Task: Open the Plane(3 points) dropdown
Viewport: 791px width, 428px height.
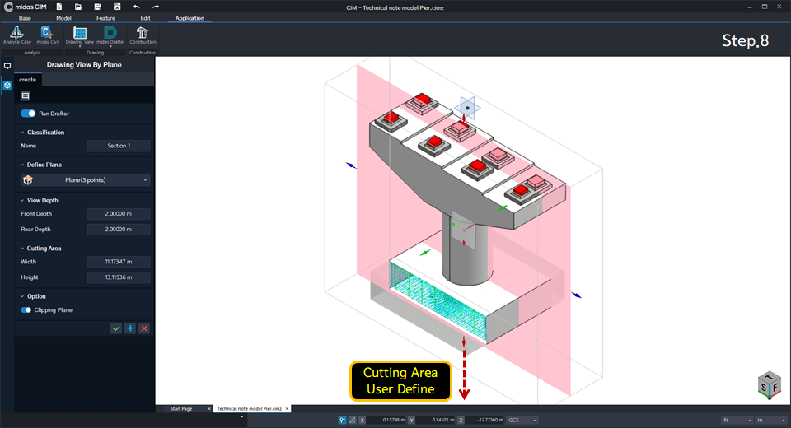Action: (x=85, y=180)
